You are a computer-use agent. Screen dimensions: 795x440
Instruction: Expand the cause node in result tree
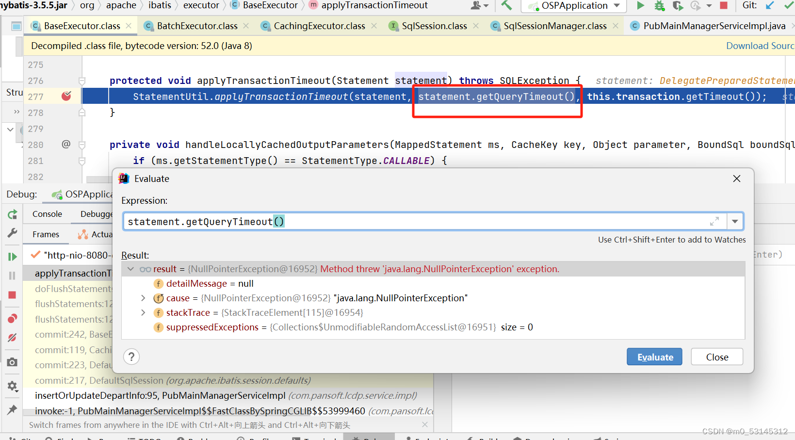coord(143,298)
